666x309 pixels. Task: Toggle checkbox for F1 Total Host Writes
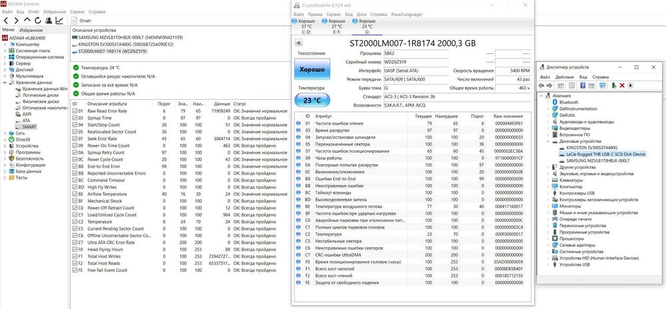(x=75, y=256)
